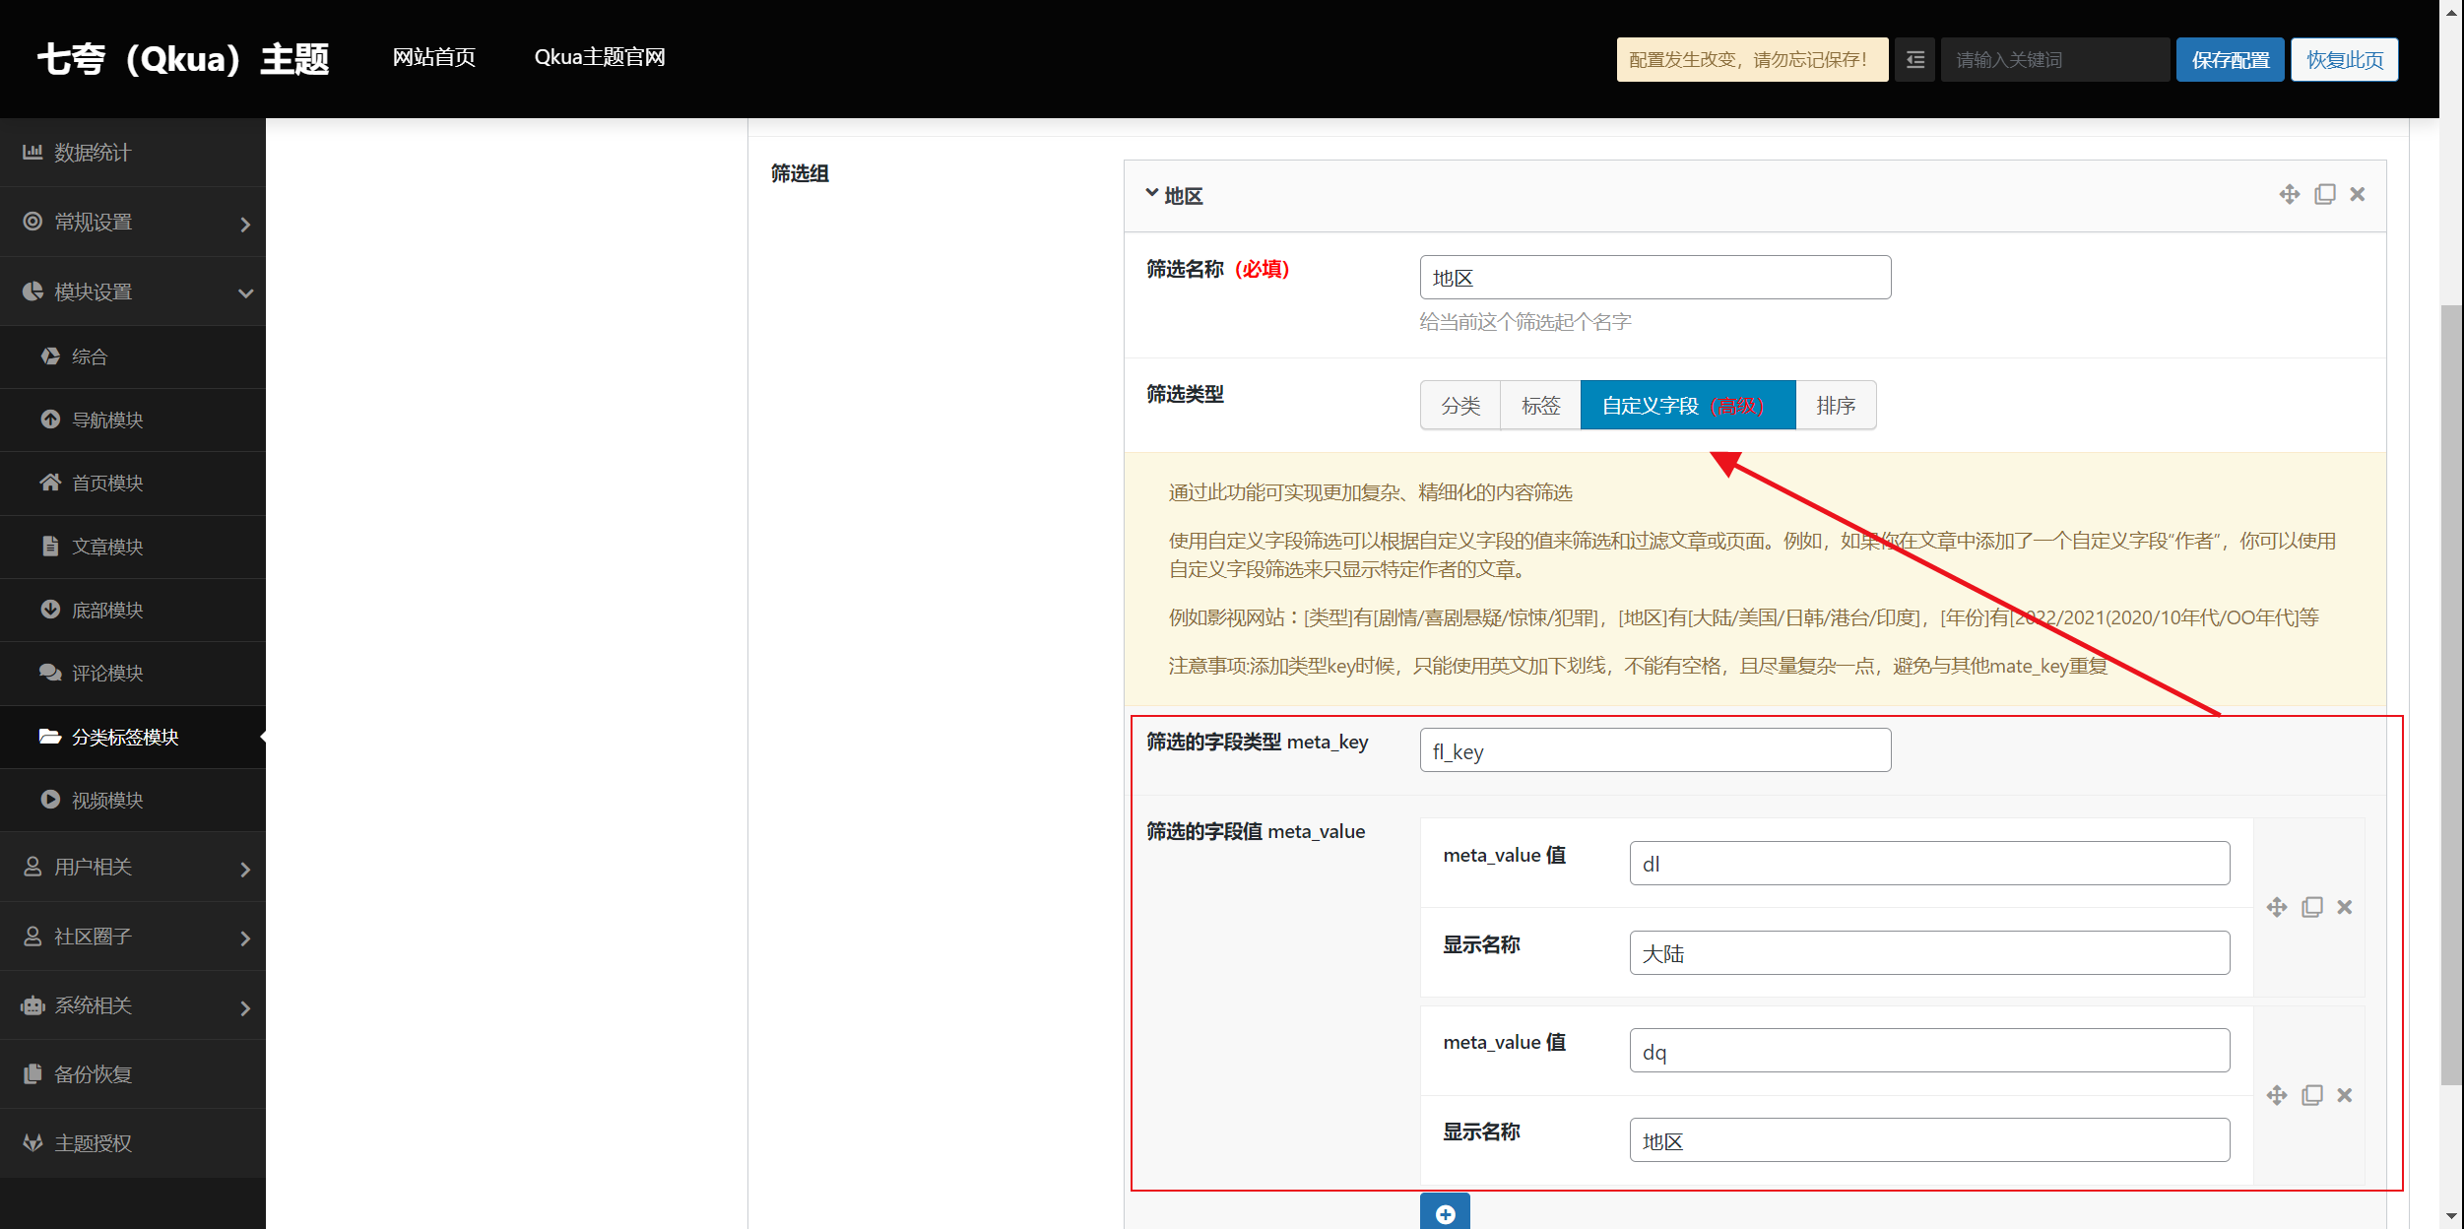This screenshot has height=1229, width=2464.
Task: Duplicate the 地区 filter group
Action: tap(2325, 194)
